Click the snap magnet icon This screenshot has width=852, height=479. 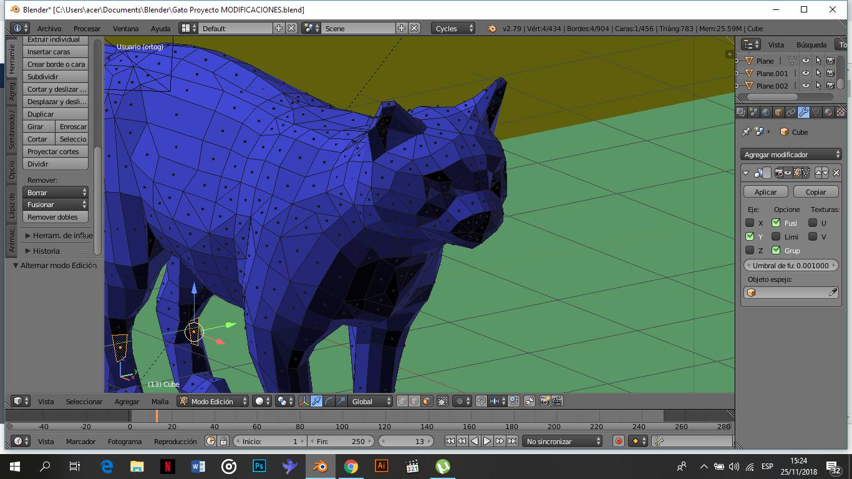[481, 401]
